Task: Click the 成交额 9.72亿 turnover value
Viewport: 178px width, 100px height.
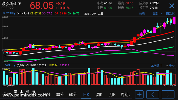Action: (149, 3)
